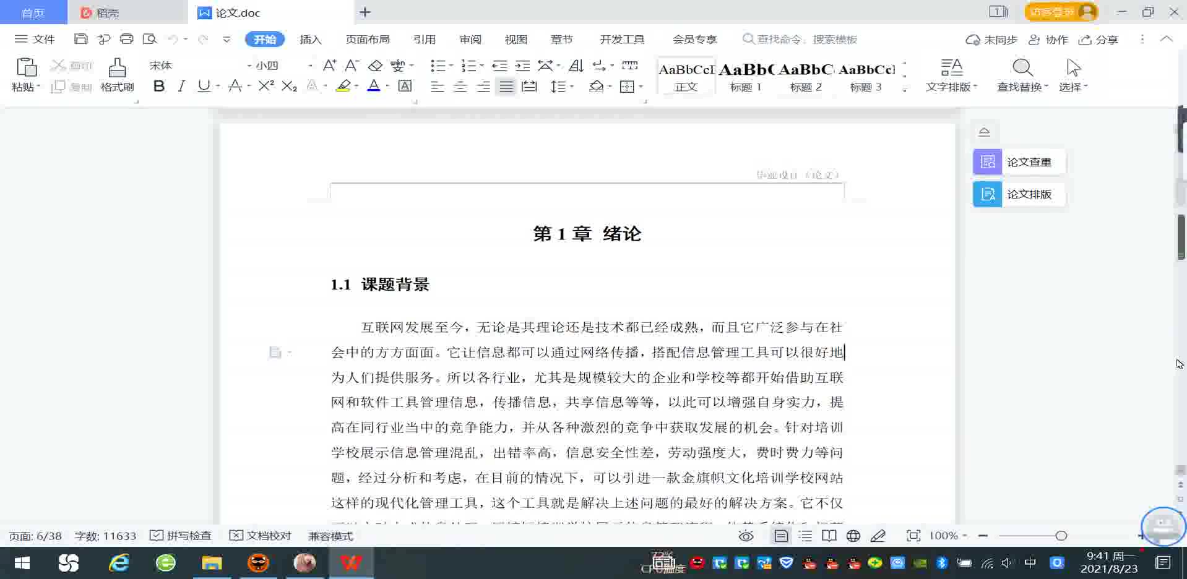Switch to web layout view globe icon
Screen dimensions: 1187x579
[x=853, y=536]
